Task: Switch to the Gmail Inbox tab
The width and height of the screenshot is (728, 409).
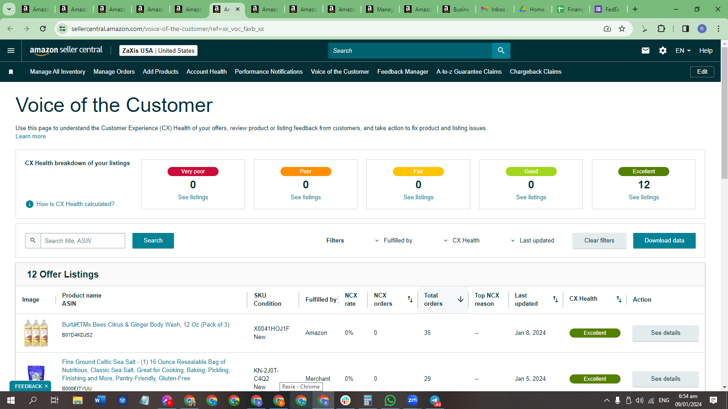Action: (495, 9)
